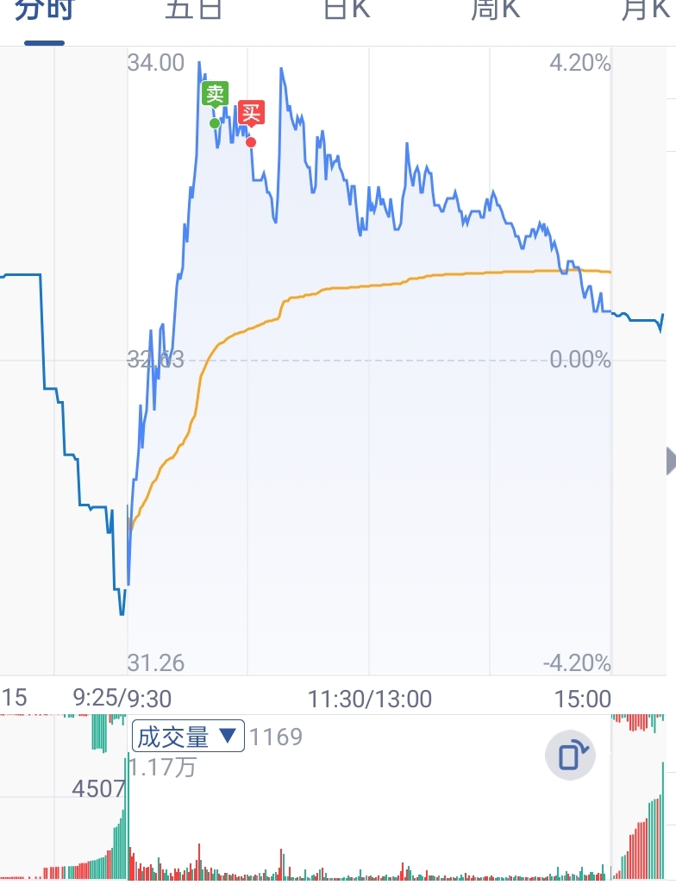Tap the green 卖 sell marker

215,94
